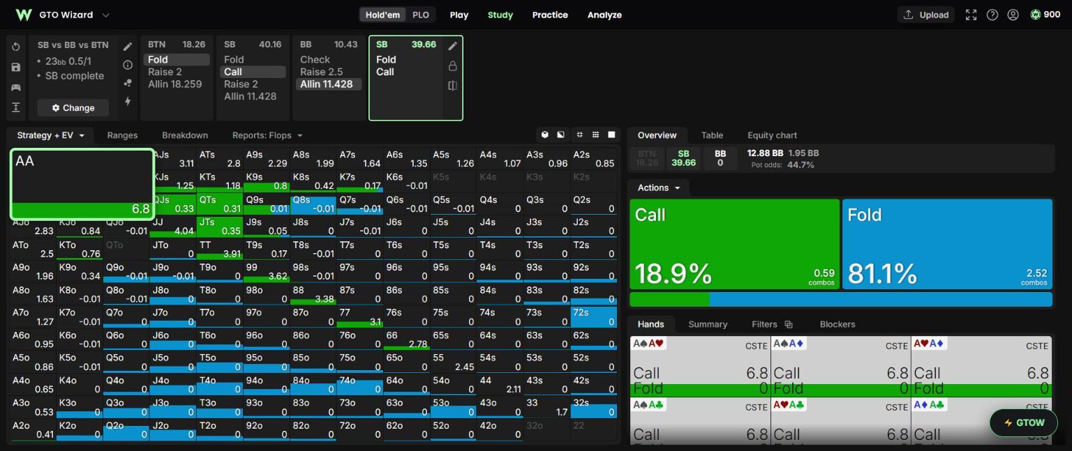This screenshot has width=1072, height=451.
Task: Select the JJ hand cell in the matrix
Action: (x=173, y=227)
